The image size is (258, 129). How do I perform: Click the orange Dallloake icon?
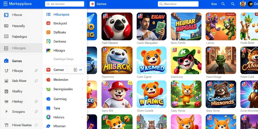tap(48, 32)
